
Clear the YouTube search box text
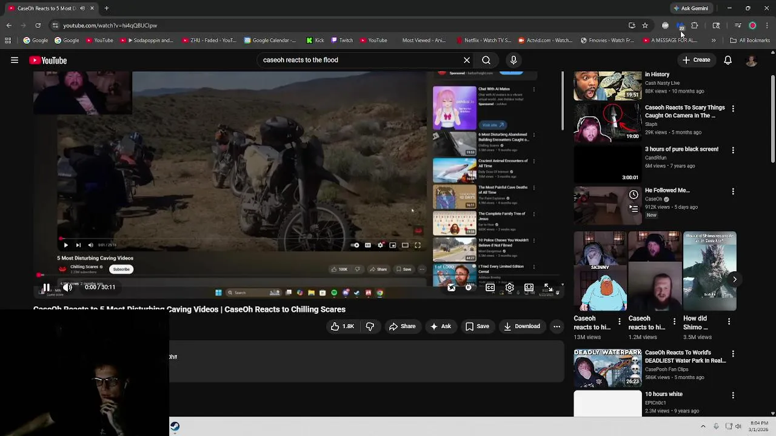[x=467, y=60]
